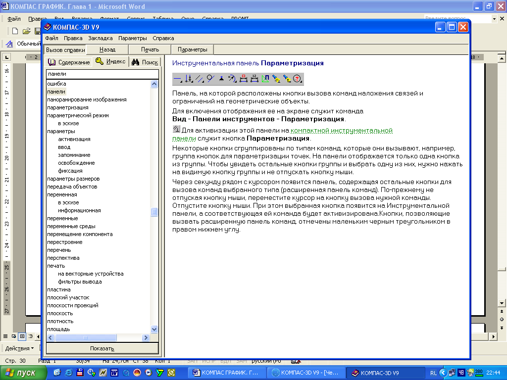Click Word's Next Page double-arrow button
The height and width of the screenshot is (380, 507).
[502, 328]
